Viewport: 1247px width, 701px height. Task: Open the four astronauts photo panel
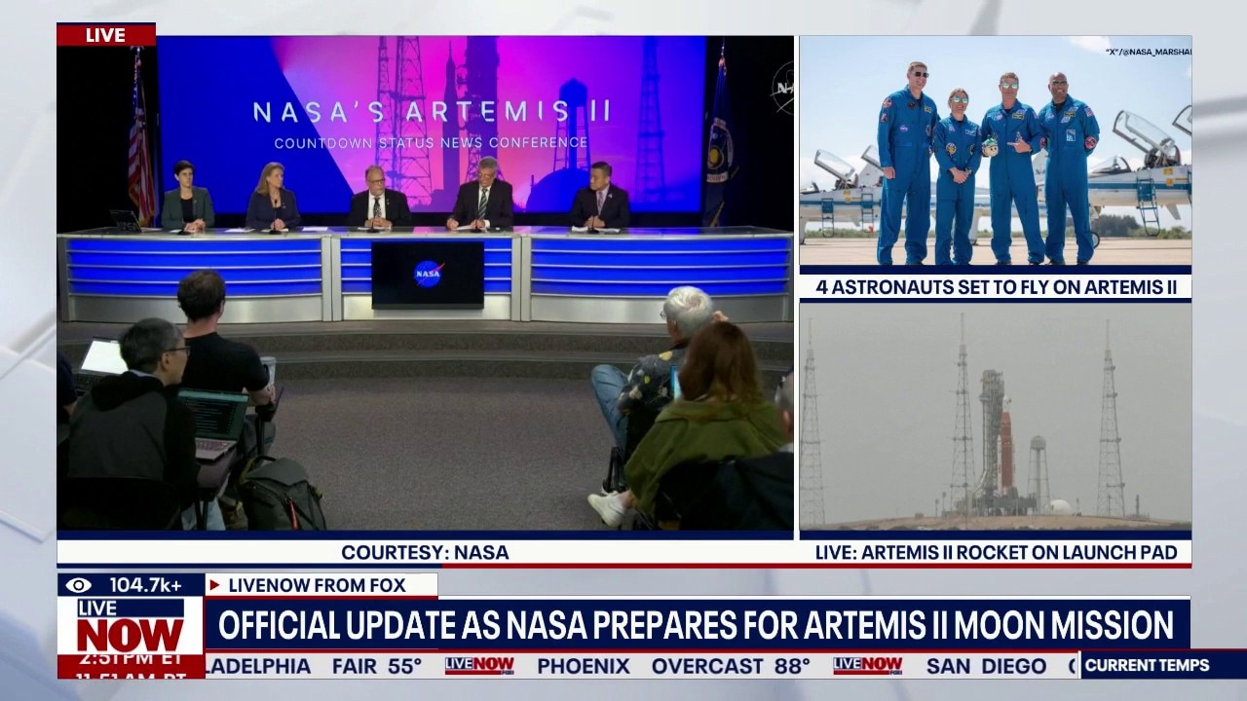995,151
